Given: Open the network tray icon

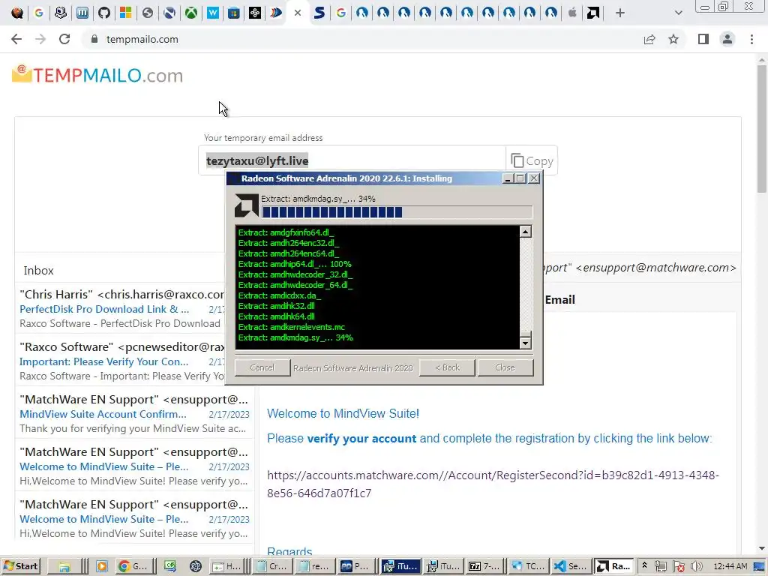Looking at the screenshot, I should (x=660, y=566).
